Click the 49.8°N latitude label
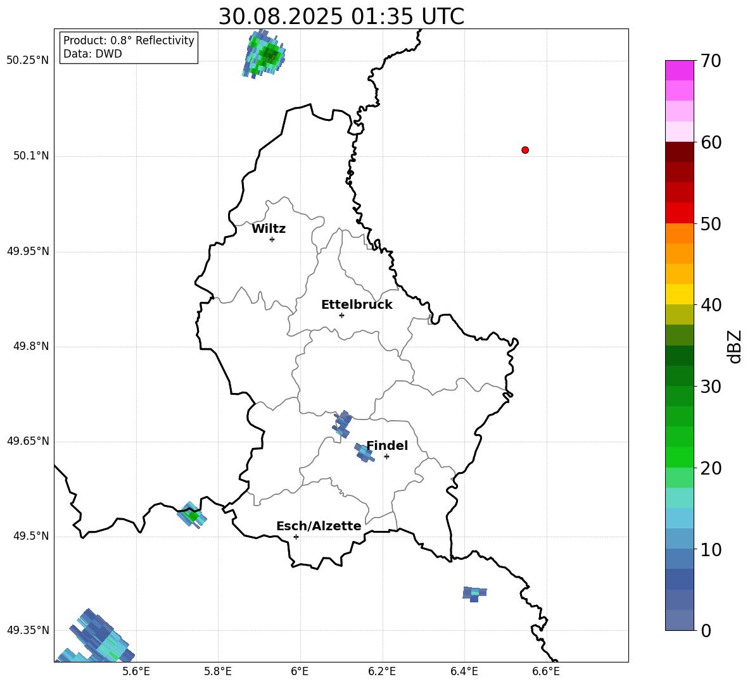Image resolution: width=750 pixels, height=684 pixels. coord(31,346)
